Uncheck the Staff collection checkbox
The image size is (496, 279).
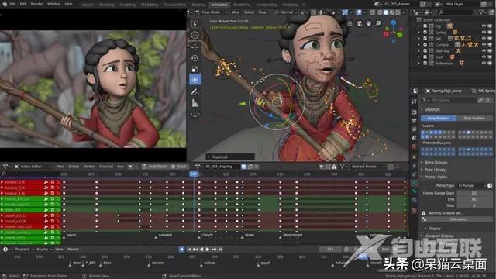pos(425,57)
